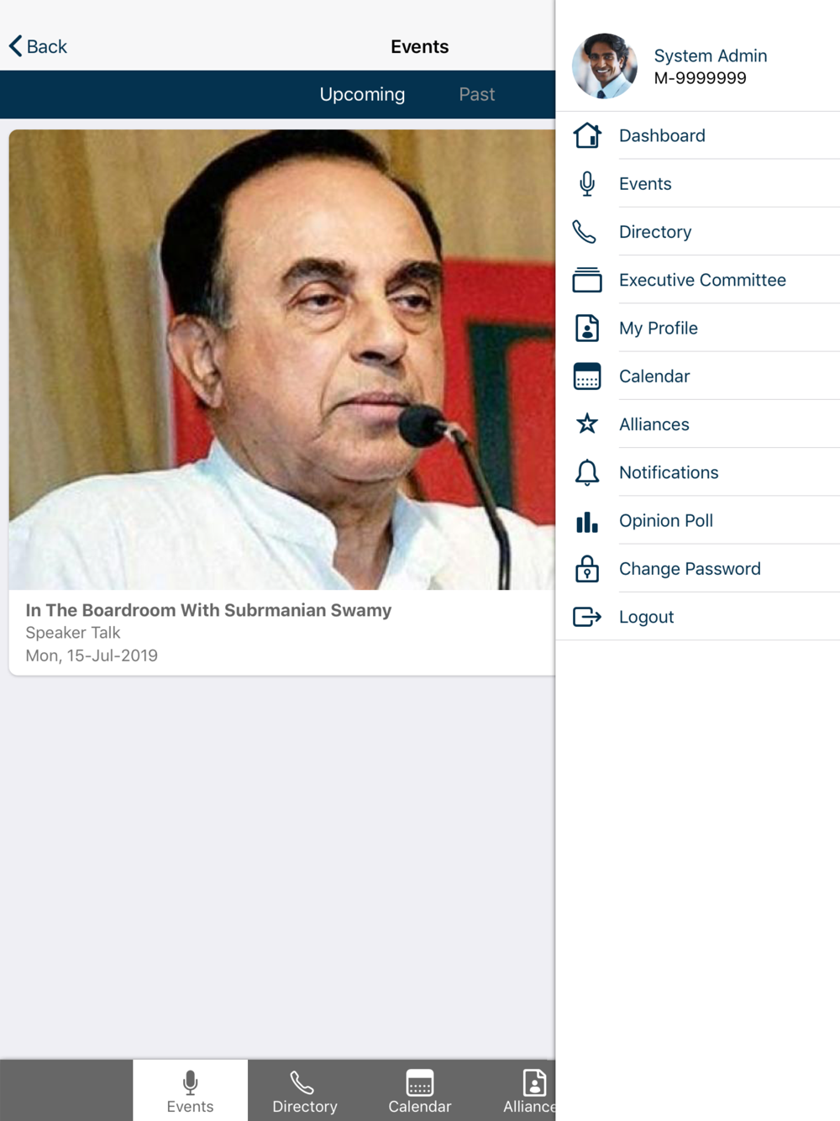Screen dimensions: 840x1121
Task: Open the Subrmanian Swamy event photo
Action: (282, 360)
